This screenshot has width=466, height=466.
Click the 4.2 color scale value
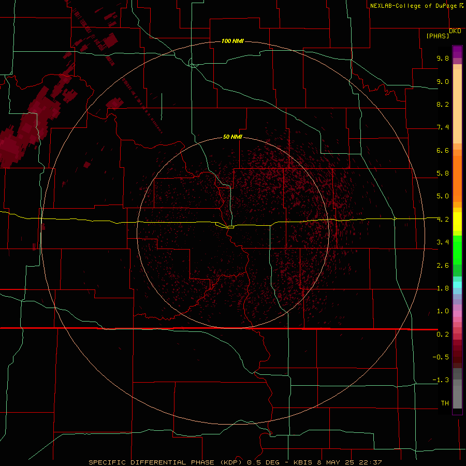coord(443,220)
